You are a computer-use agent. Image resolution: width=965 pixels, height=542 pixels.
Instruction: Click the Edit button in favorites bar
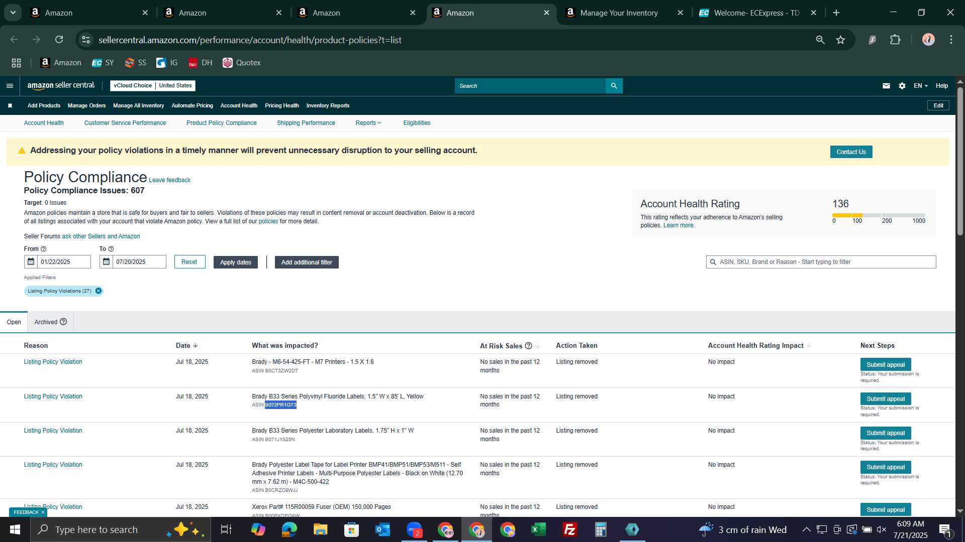(938, 106)
